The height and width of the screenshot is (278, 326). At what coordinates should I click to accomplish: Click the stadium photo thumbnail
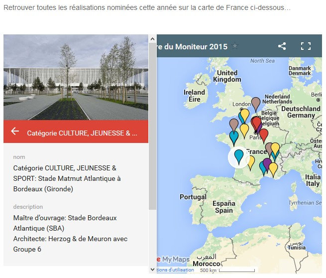[x=76, y=77]
